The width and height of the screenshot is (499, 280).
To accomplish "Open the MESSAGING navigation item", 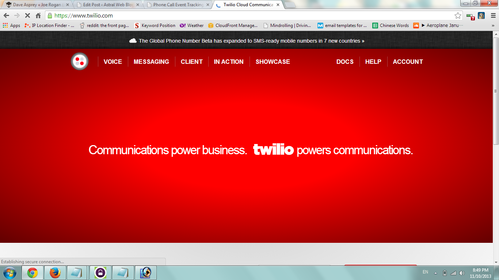I will pyautogui.click(x=151, y=62).
